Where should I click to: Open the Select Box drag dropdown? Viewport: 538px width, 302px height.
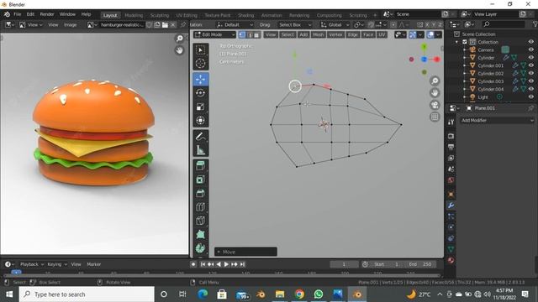coord(294,24)
